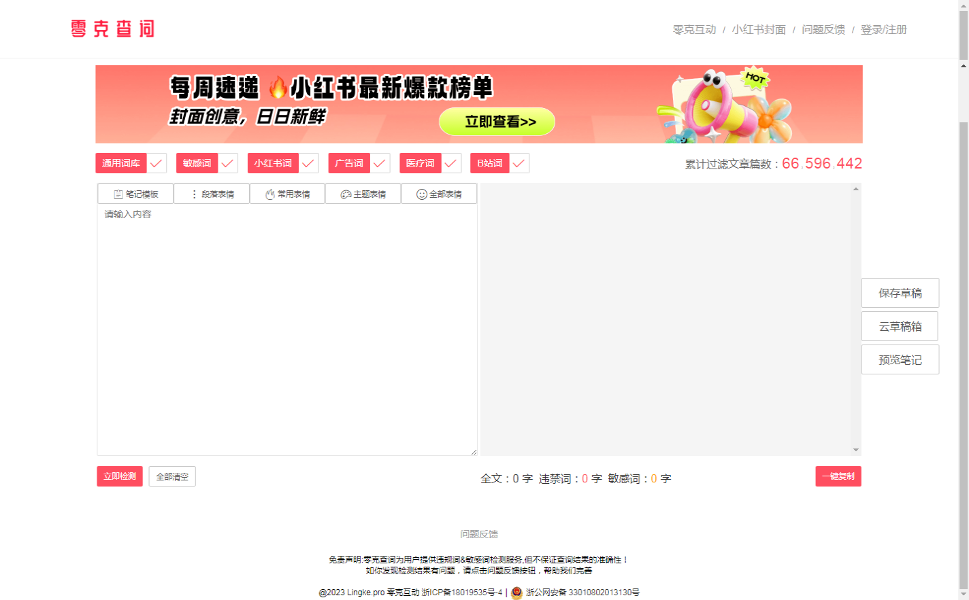The width and height of the screenshot is (969, 600).
Task: Click the scrollbar up arrow icon
Action: (963, 66)
